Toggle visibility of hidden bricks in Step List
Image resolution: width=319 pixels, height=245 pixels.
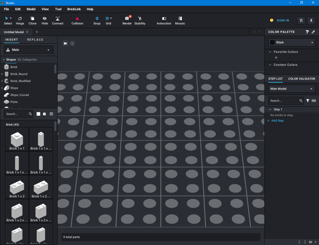310,242
